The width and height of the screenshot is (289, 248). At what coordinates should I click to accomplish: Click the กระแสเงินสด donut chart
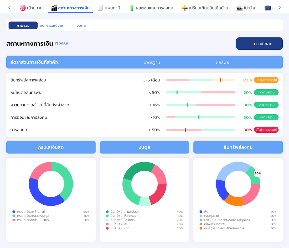pos(51,184)
